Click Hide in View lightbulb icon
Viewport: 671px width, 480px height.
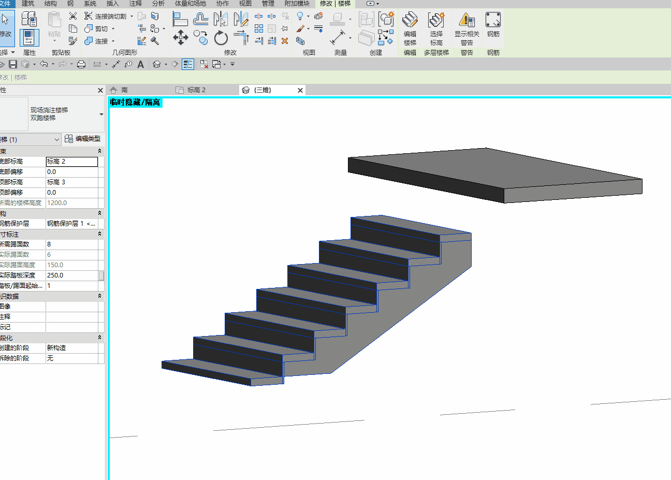(x=300, y=16)
